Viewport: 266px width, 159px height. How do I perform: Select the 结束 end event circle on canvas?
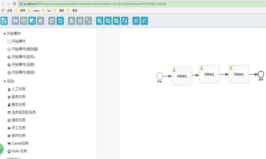pos(261,74)
